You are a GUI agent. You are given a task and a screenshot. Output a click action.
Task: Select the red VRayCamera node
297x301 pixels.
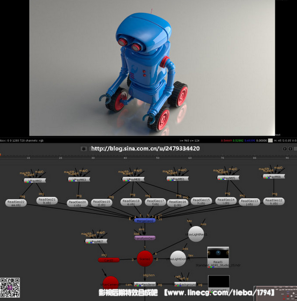(x=110, y=284)
